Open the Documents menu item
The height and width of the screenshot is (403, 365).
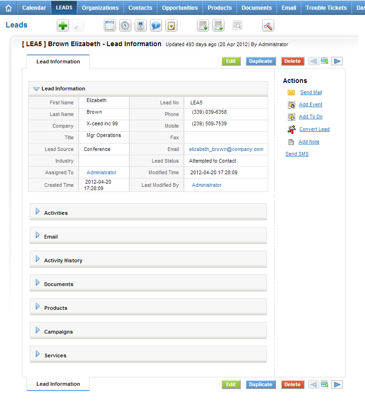click(x=257, y=8)
